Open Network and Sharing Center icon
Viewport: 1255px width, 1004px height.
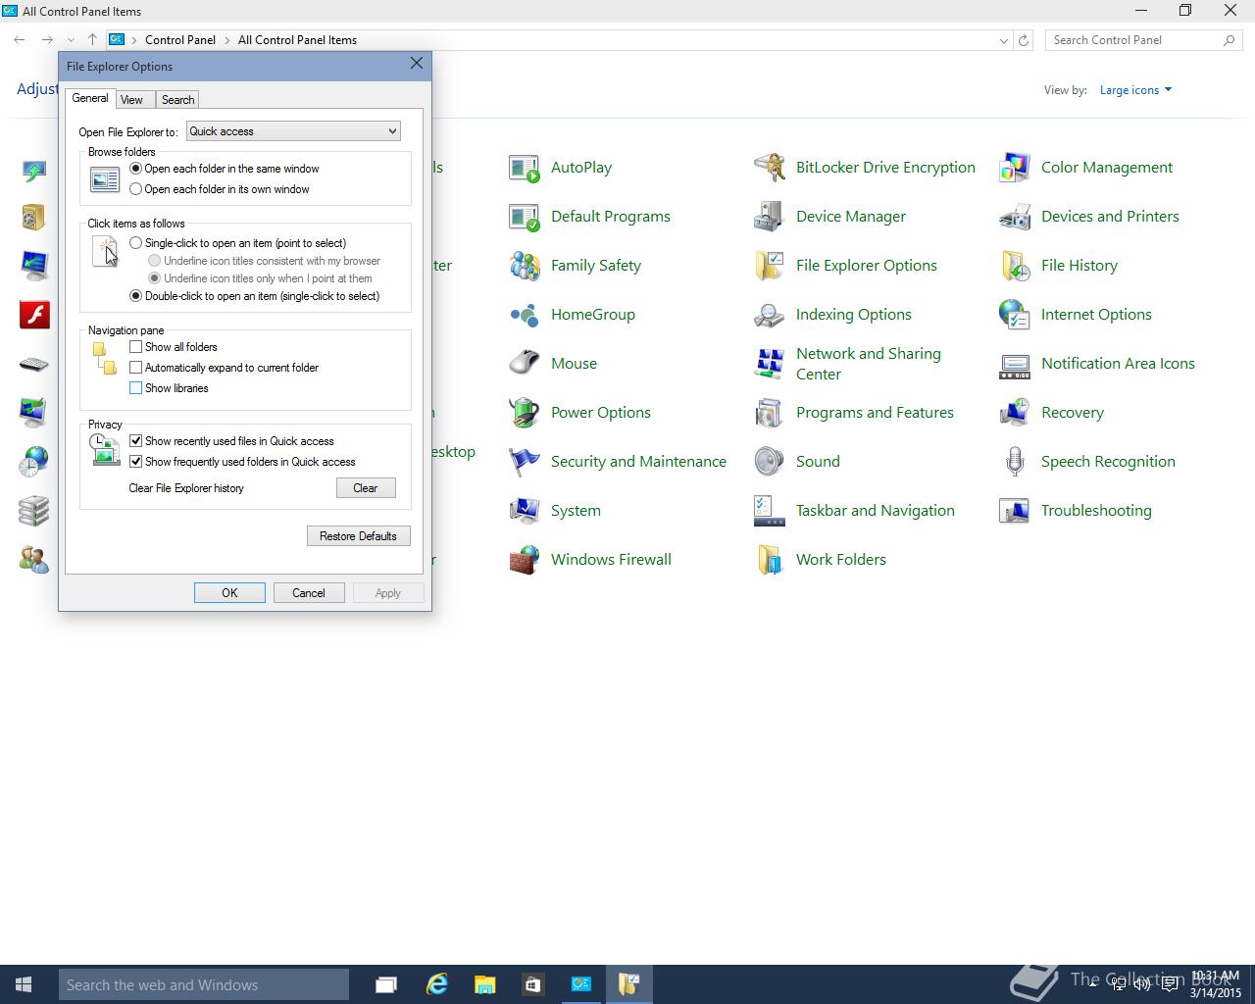770,364
